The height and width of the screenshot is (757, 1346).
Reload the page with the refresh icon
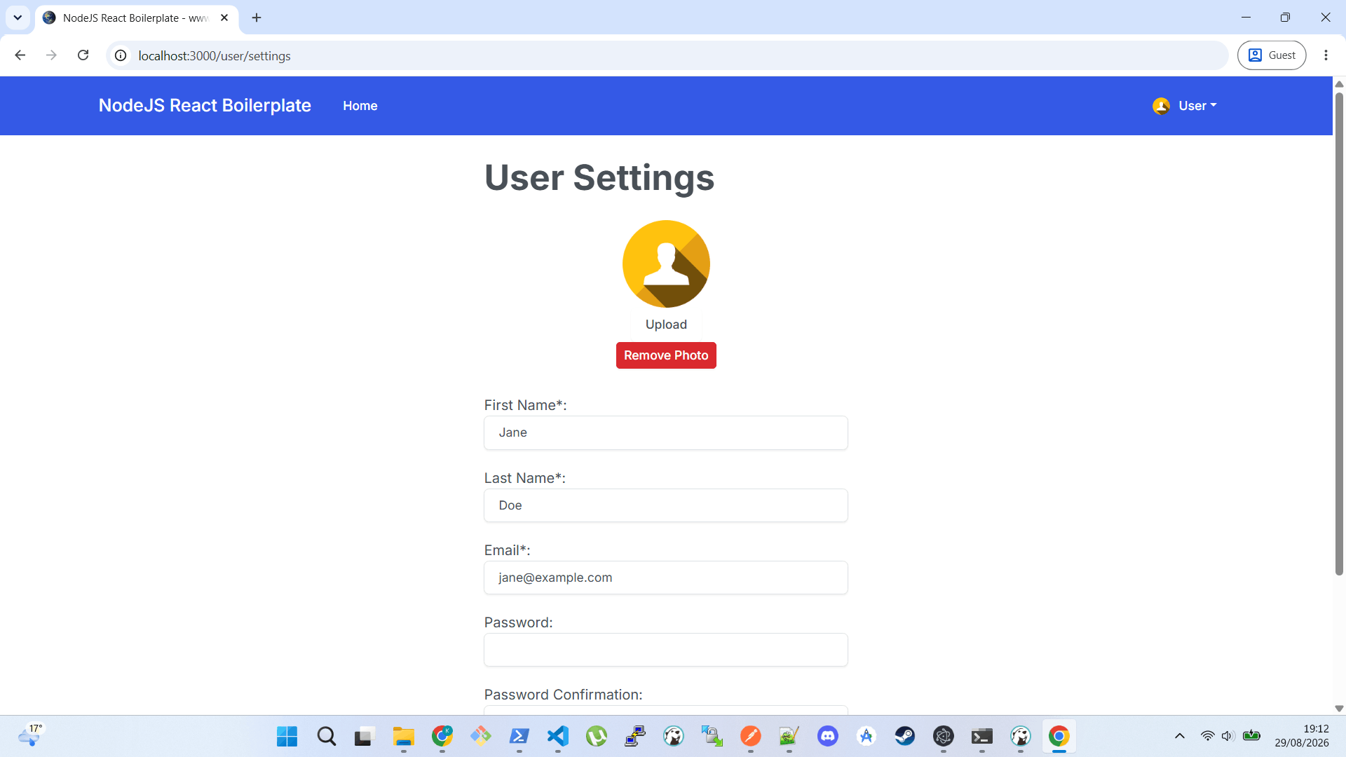[83, 55]
